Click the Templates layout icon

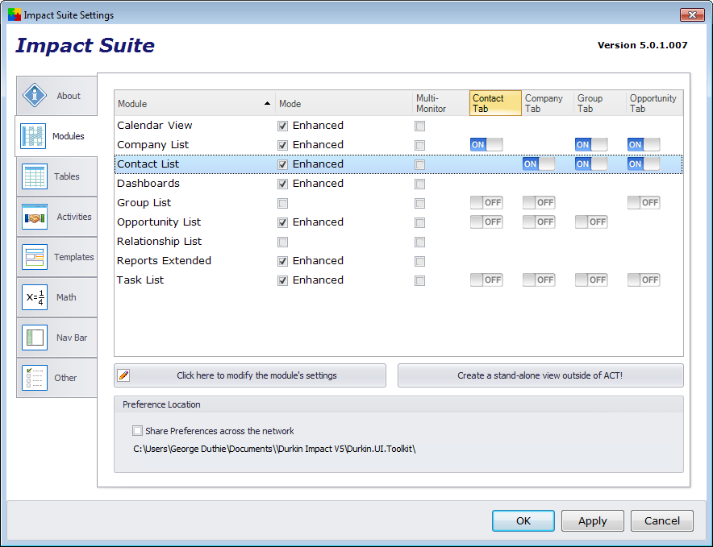click(35, 257)
